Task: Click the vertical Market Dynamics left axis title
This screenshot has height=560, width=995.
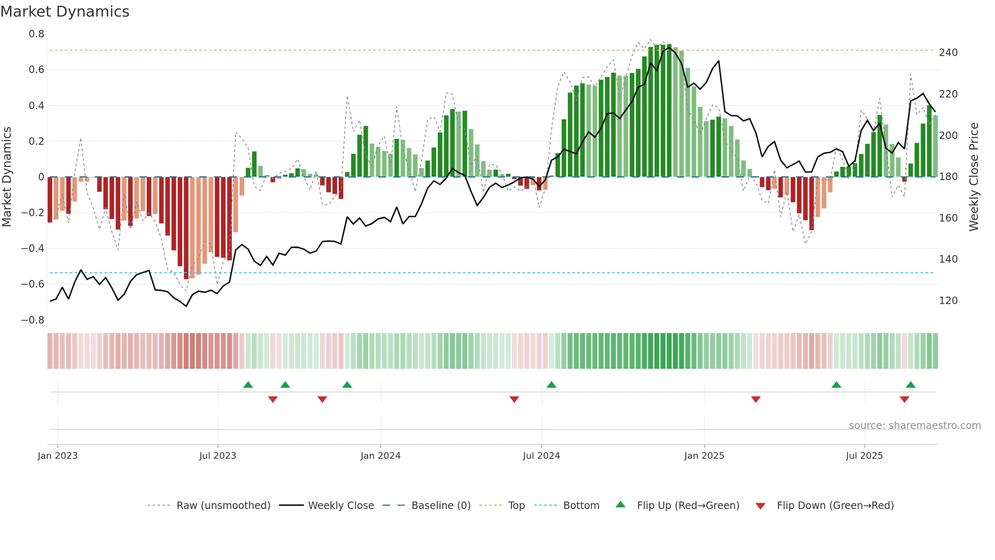Action: click(7, 177)
